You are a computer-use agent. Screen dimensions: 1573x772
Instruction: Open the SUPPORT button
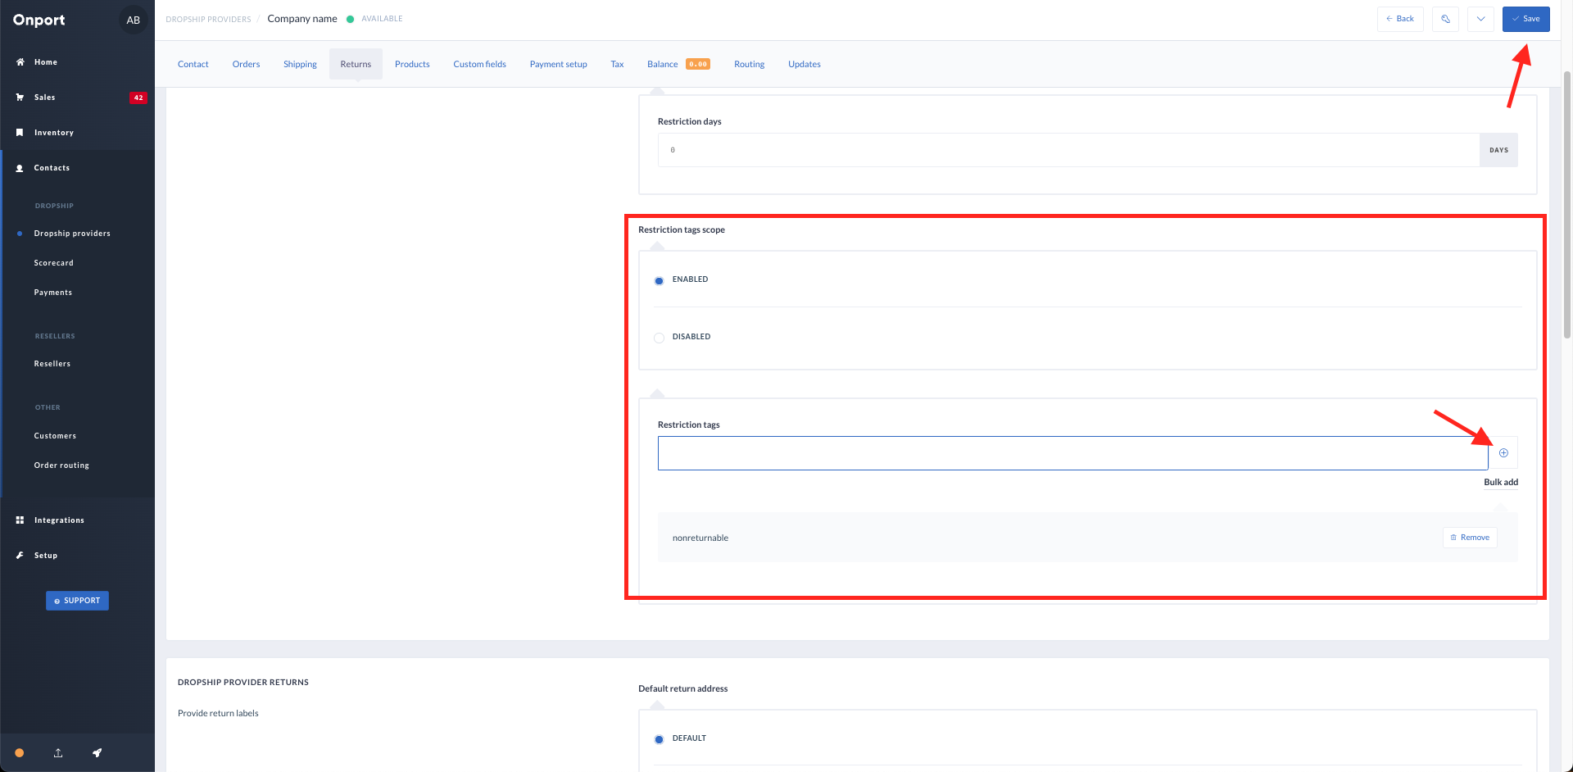(77, 601)
